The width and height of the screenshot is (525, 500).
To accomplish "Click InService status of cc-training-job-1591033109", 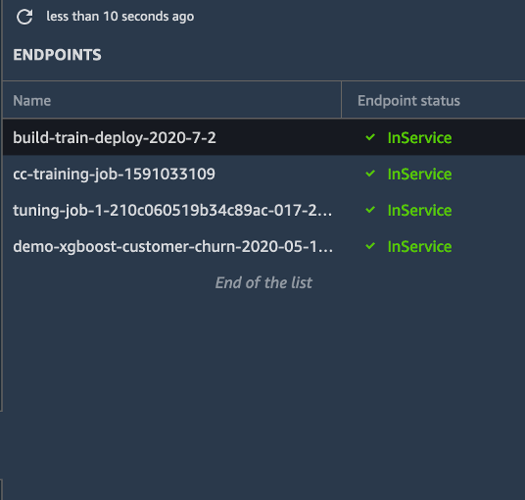I will (419, 174).
